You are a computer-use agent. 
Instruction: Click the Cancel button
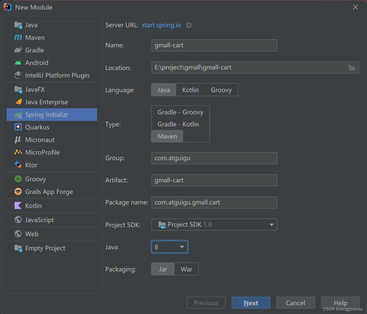coord(296,303)
